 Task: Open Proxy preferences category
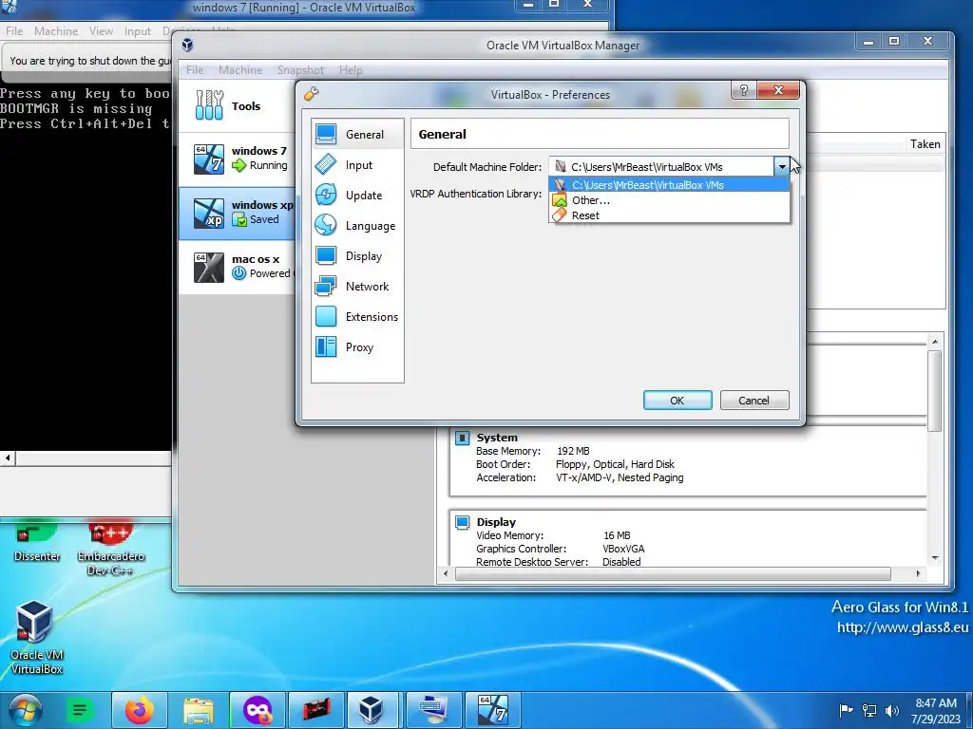click(x=357, y=346)
